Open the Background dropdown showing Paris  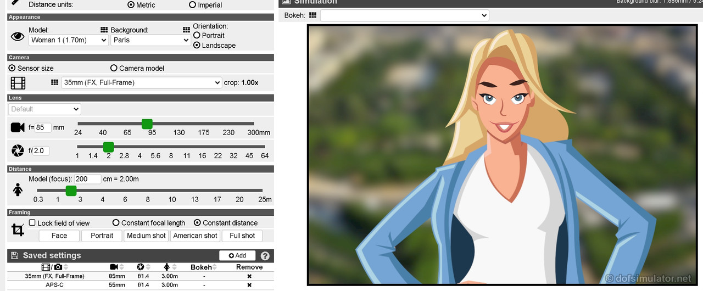point(150,40)
